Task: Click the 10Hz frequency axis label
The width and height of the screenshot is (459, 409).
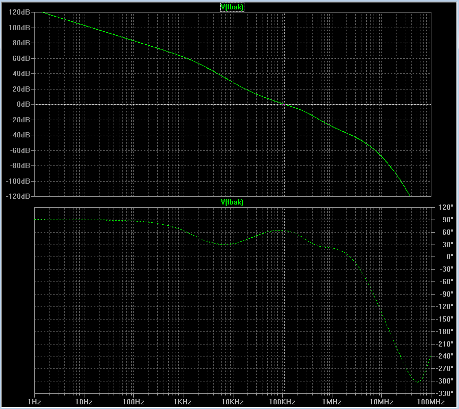Action: pos(84,402)
